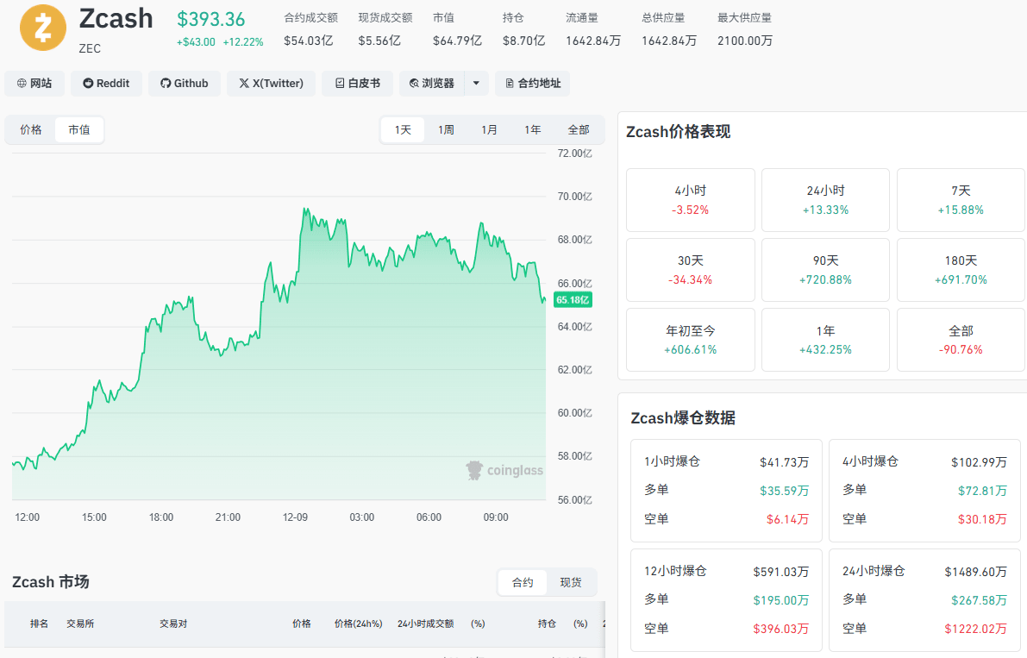1027x658 pixels.
Task: Switch market list to 合约 tab
Action: (523, 582)
